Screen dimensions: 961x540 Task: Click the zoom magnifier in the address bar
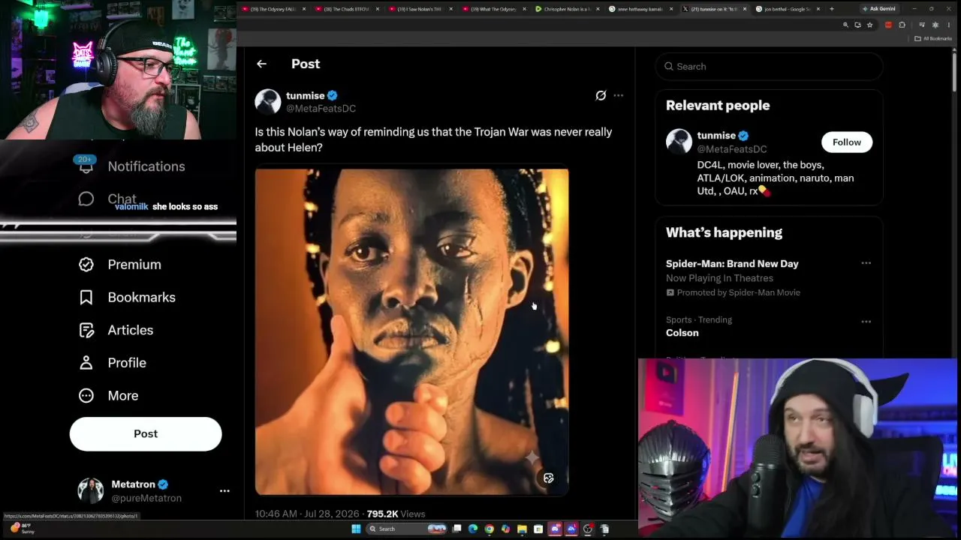845,25
